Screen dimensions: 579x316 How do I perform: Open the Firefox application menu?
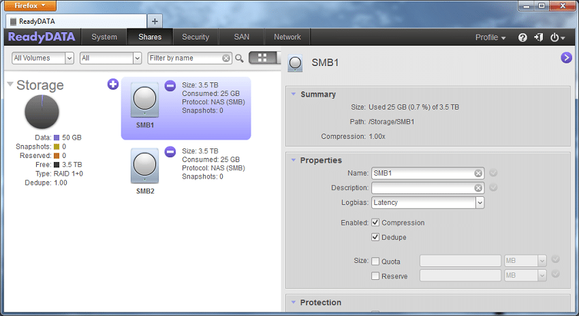tap(30, 5)
